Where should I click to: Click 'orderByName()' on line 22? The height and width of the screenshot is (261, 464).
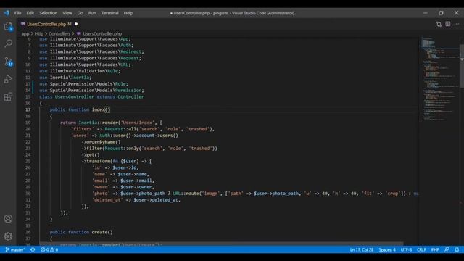pos(104,142)
